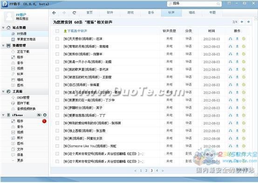Screen dimensions: 258x183
Task: Preview 爱要坦荡荡 using headphone icon
Action: 231,115
